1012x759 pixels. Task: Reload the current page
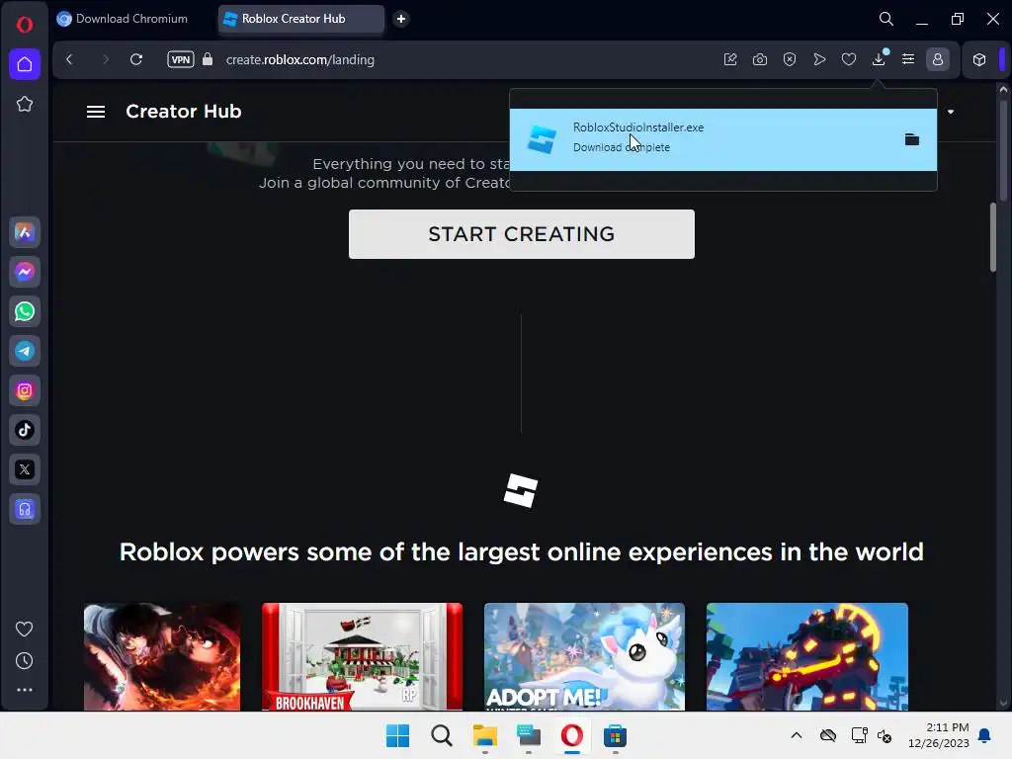tap(136, 59)
